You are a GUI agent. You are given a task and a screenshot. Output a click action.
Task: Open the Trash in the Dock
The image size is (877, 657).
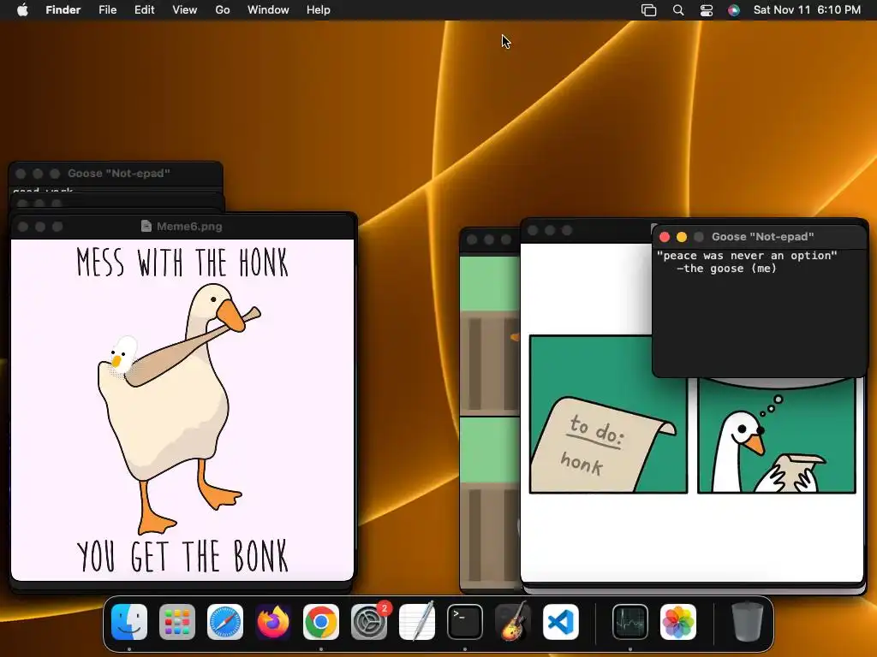tap(747, 622)
